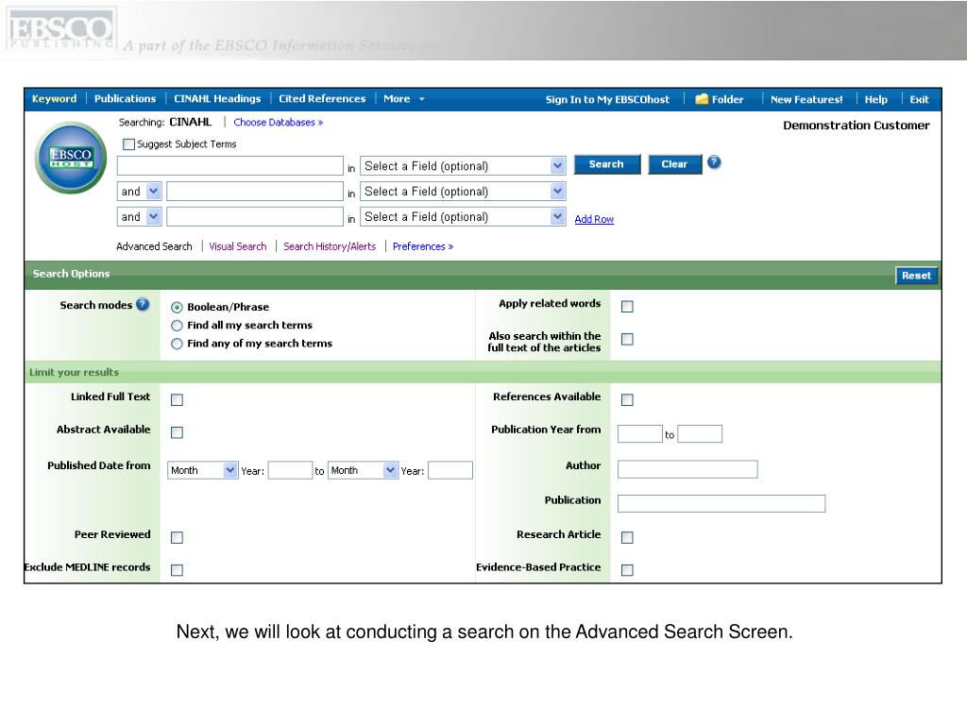Screen dimensions: 967x725
Task: Click the EBSCOhost round logo
Action: [71, 158]
